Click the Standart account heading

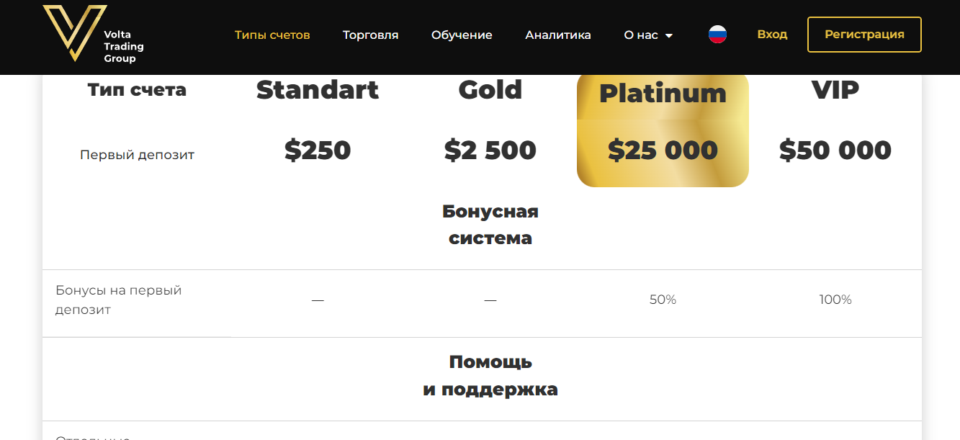(x=318, y=90)
